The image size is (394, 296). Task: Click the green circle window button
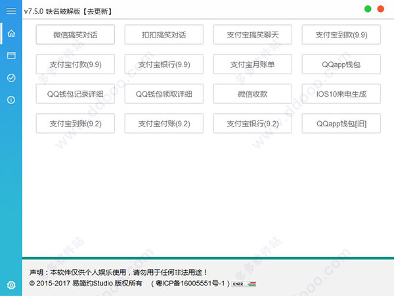click(368, 9)
